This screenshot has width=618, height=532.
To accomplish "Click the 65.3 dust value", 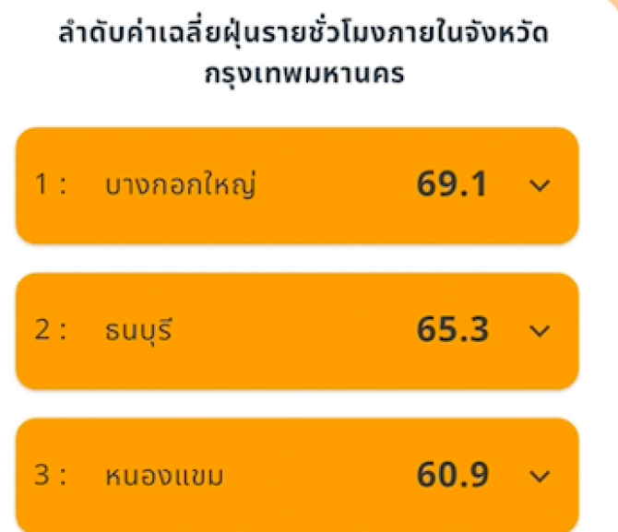I will tap(451, 330).
